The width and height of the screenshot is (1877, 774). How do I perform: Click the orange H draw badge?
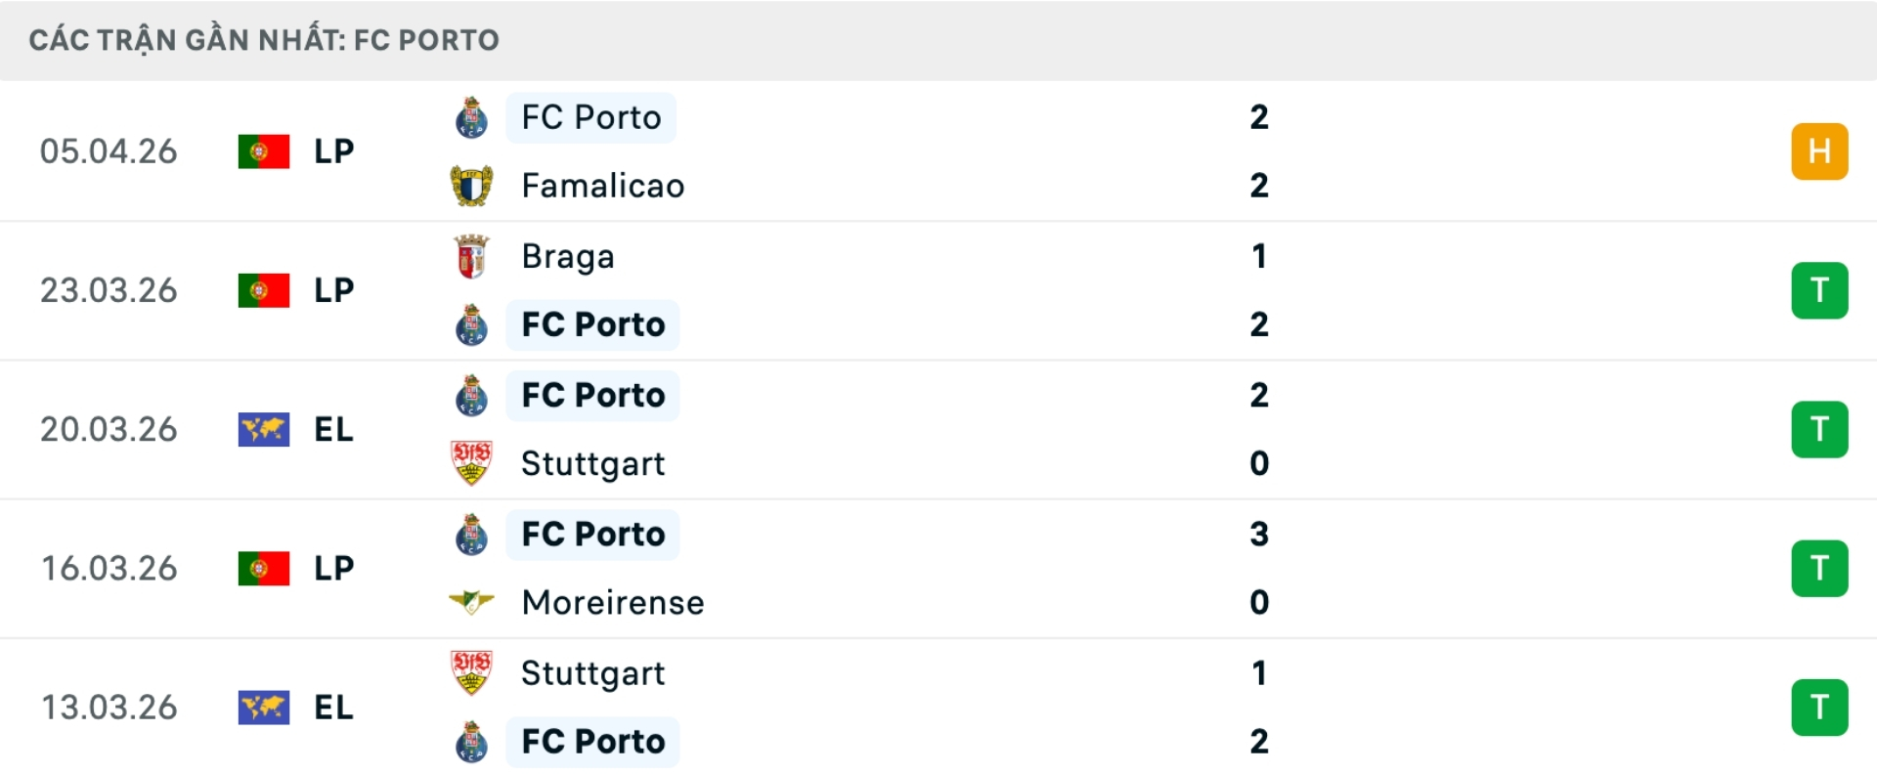[1819, 151]
